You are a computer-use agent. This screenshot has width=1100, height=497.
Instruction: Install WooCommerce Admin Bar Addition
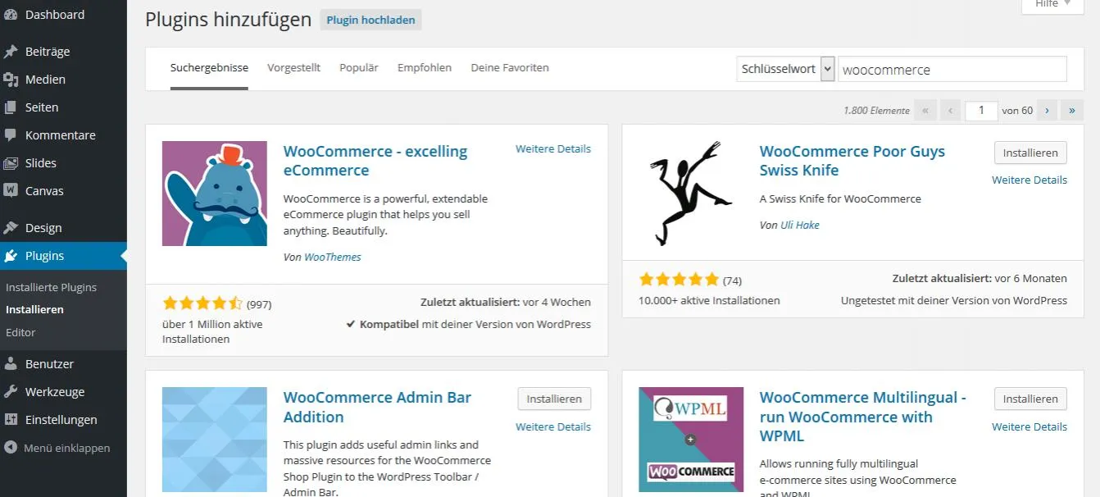pyautogui.click(x=554, y=399)
